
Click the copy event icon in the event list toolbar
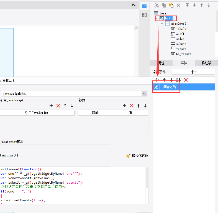[157, 80]
